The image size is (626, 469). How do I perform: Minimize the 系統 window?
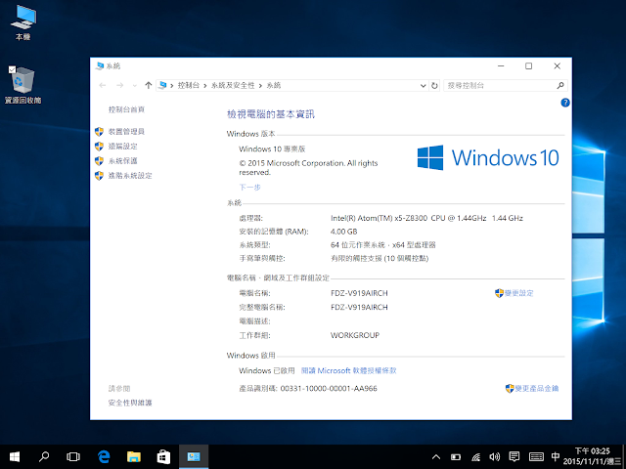coord(501,65)
